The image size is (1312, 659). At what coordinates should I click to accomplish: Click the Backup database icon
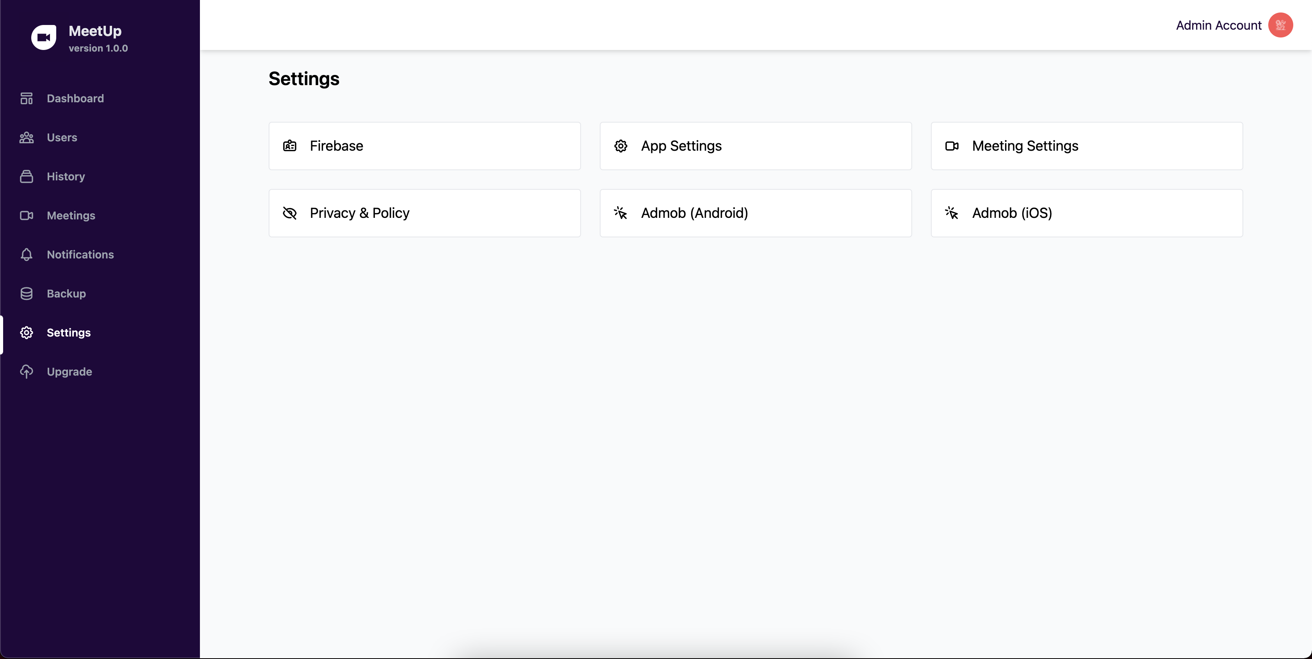coord(27,294)
